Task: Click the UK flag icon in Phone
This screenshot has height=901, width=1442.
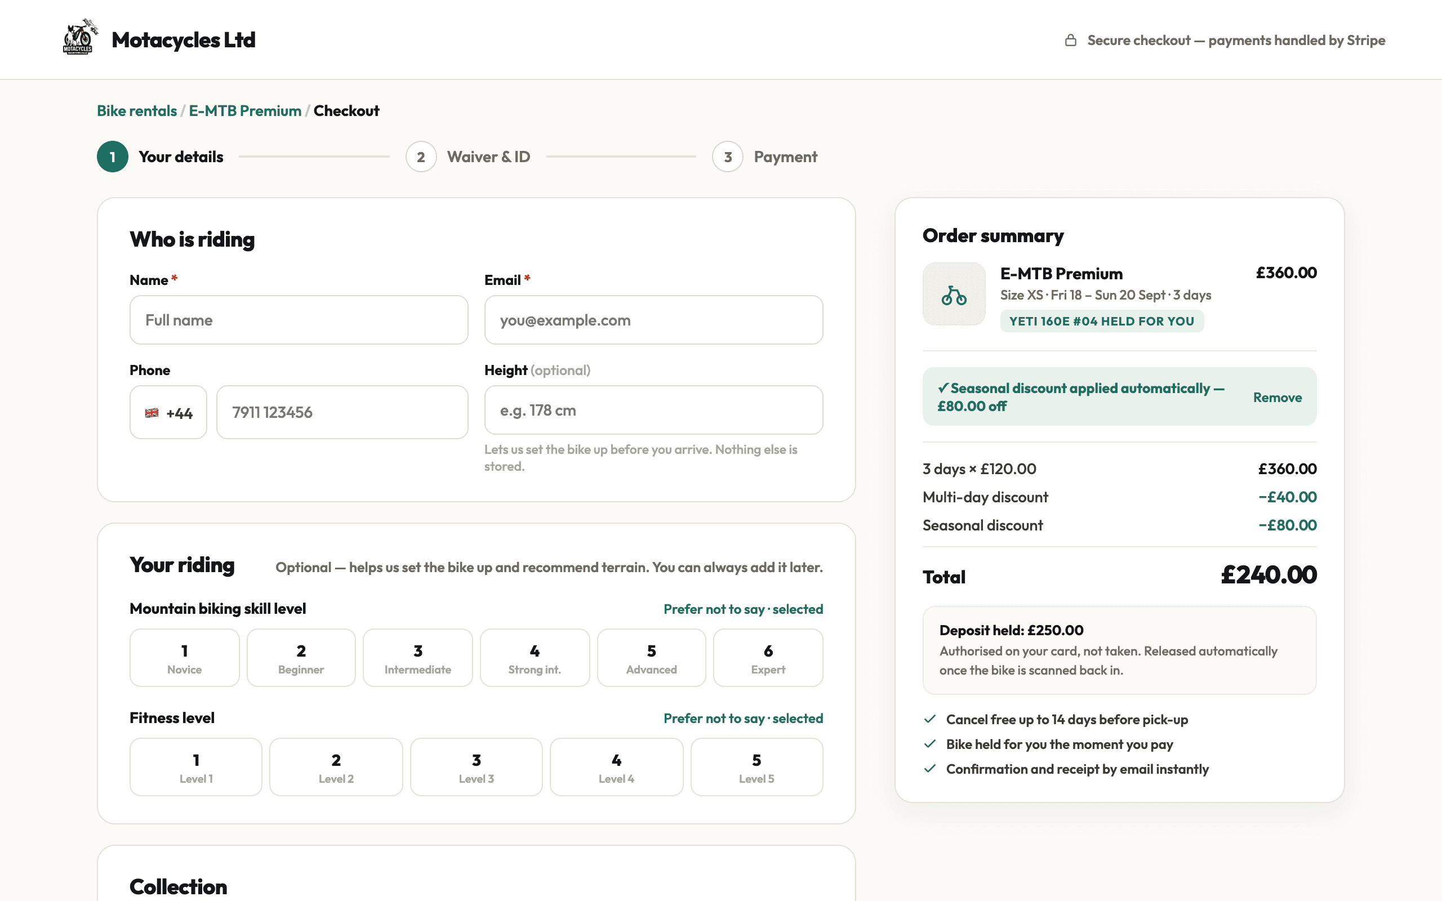Action: point(152,413)
